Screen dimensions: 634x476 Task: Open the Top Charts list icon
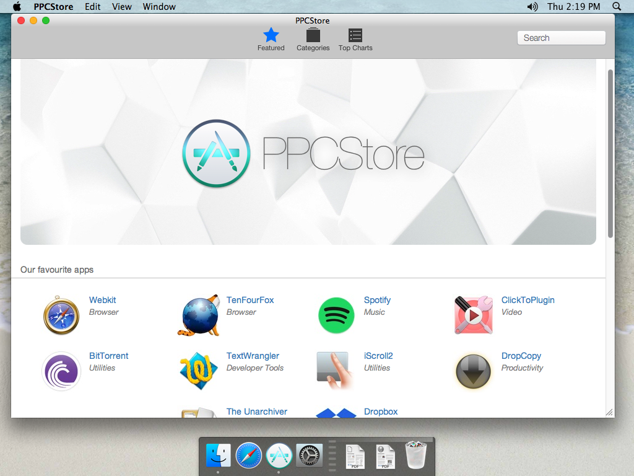(355, 40)
